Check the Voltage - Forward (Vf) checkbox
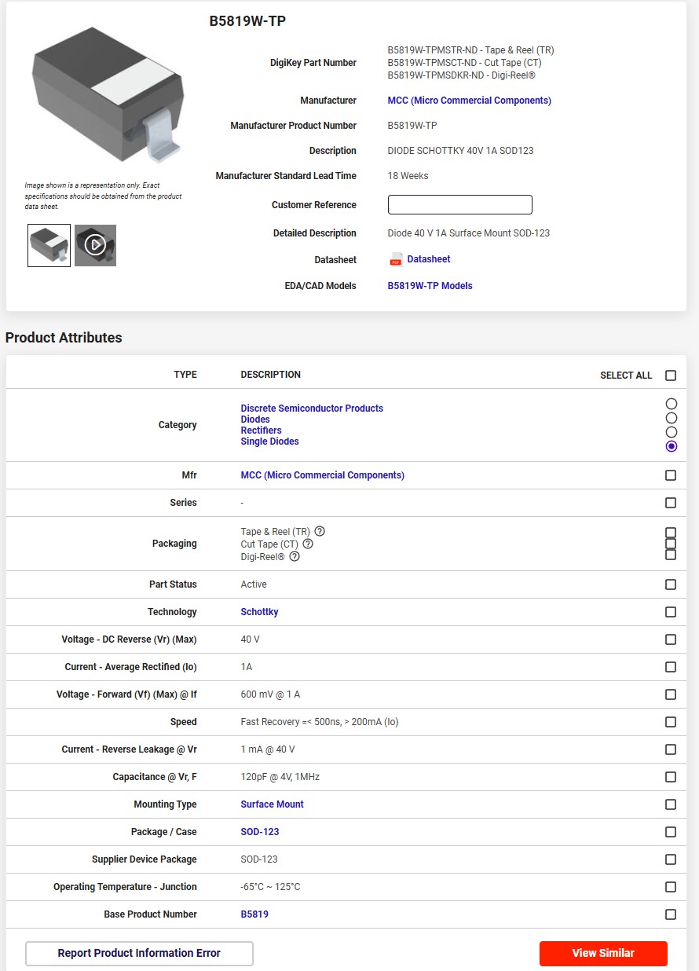The image size is (699, 971). pos(671,694)
